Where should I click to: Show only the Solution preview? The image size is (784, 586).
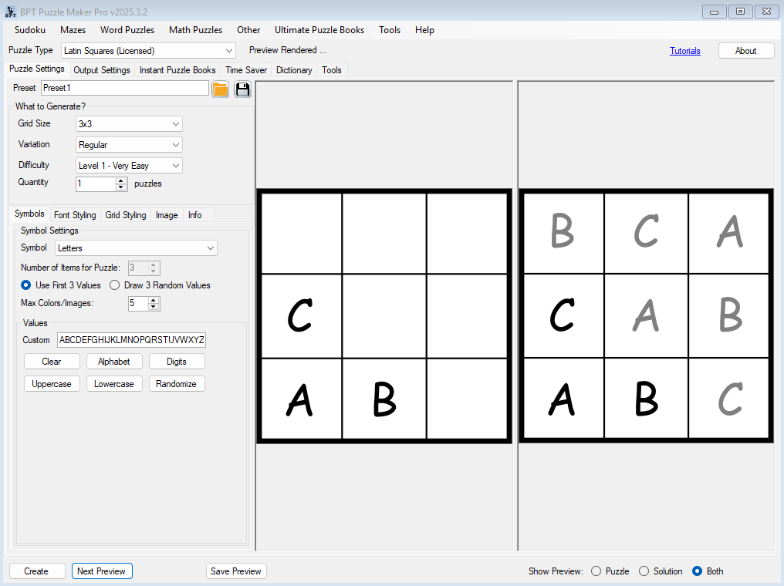(x=644, y=571)
